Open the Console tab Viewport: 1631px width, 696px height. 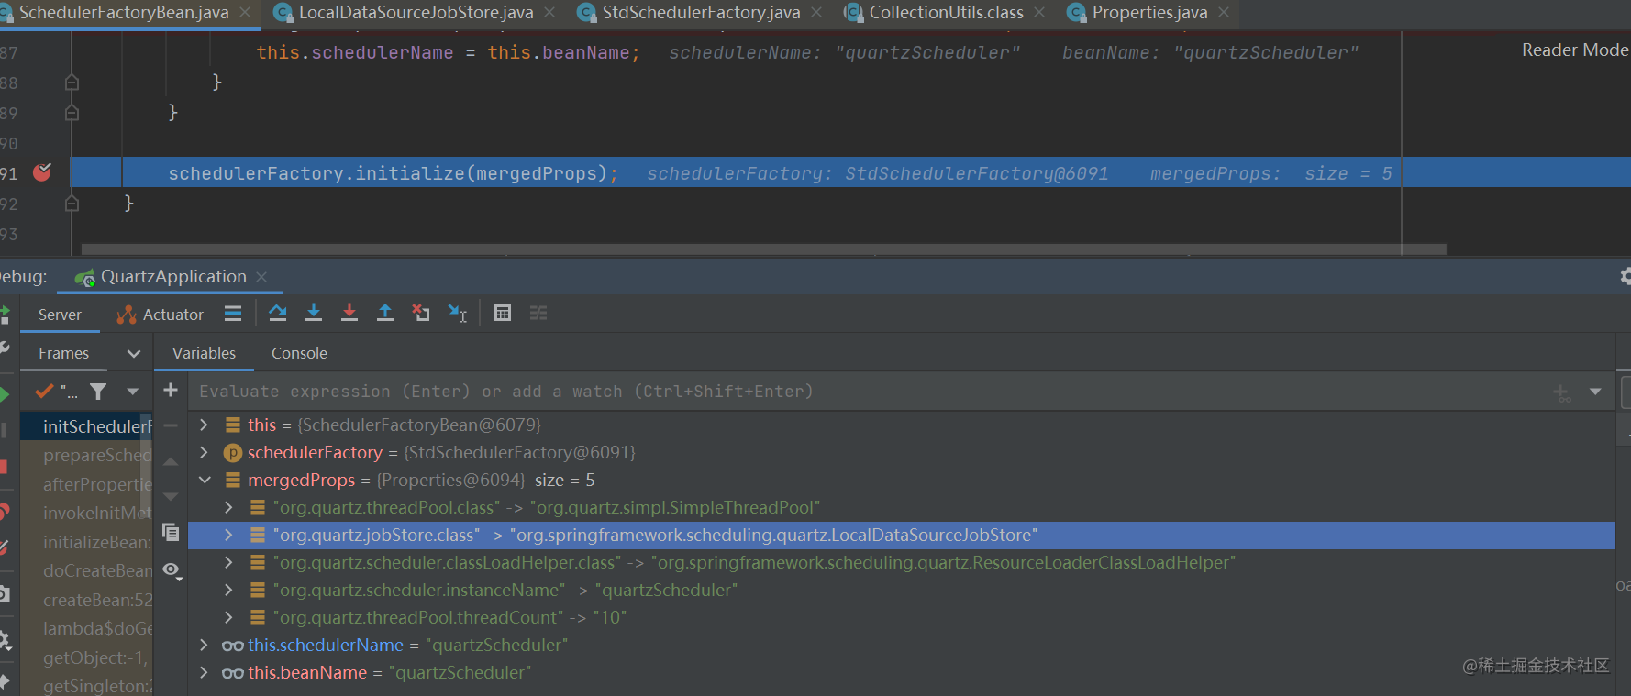click(x=299, y=353)
